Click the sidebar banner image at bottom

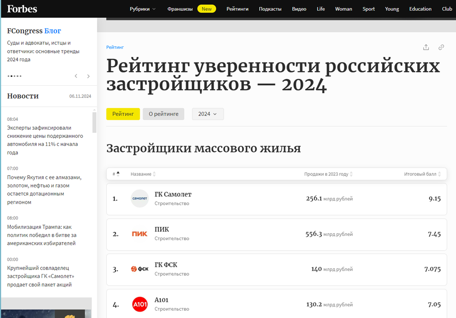(47, 314)
